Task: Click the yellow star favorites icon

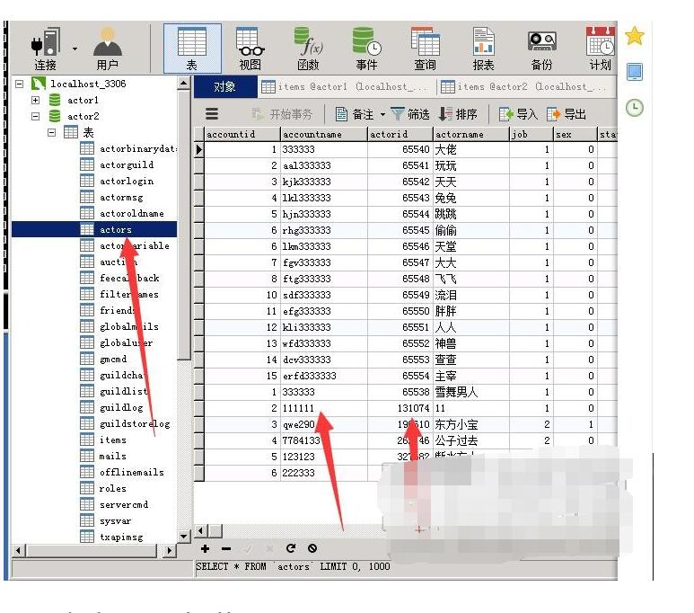Action: coord(635,36)
